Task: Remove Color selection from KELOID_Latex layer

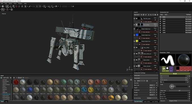Action: click(x=157, y=22)
